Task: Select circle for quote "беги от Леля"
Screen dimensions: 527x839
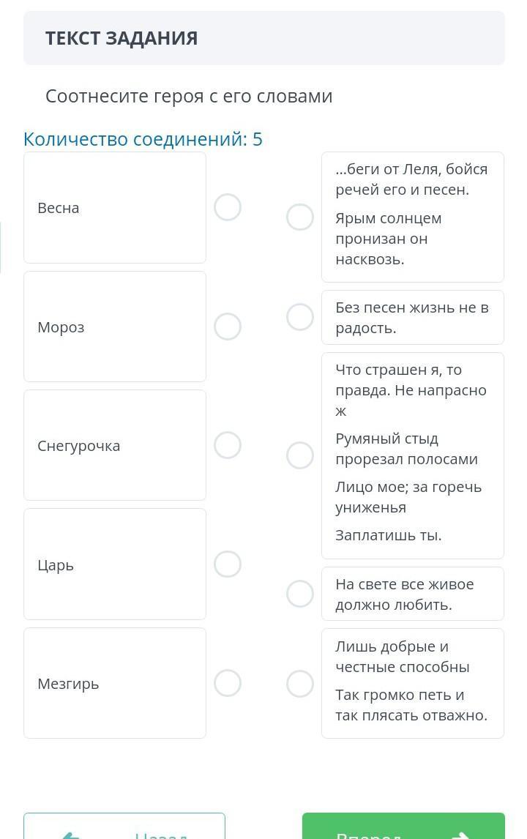Action: [300, 217]
